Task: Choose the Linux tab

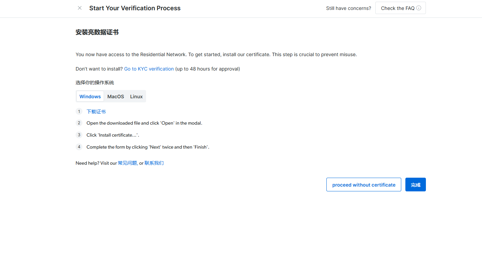Action: pos(136,97)
